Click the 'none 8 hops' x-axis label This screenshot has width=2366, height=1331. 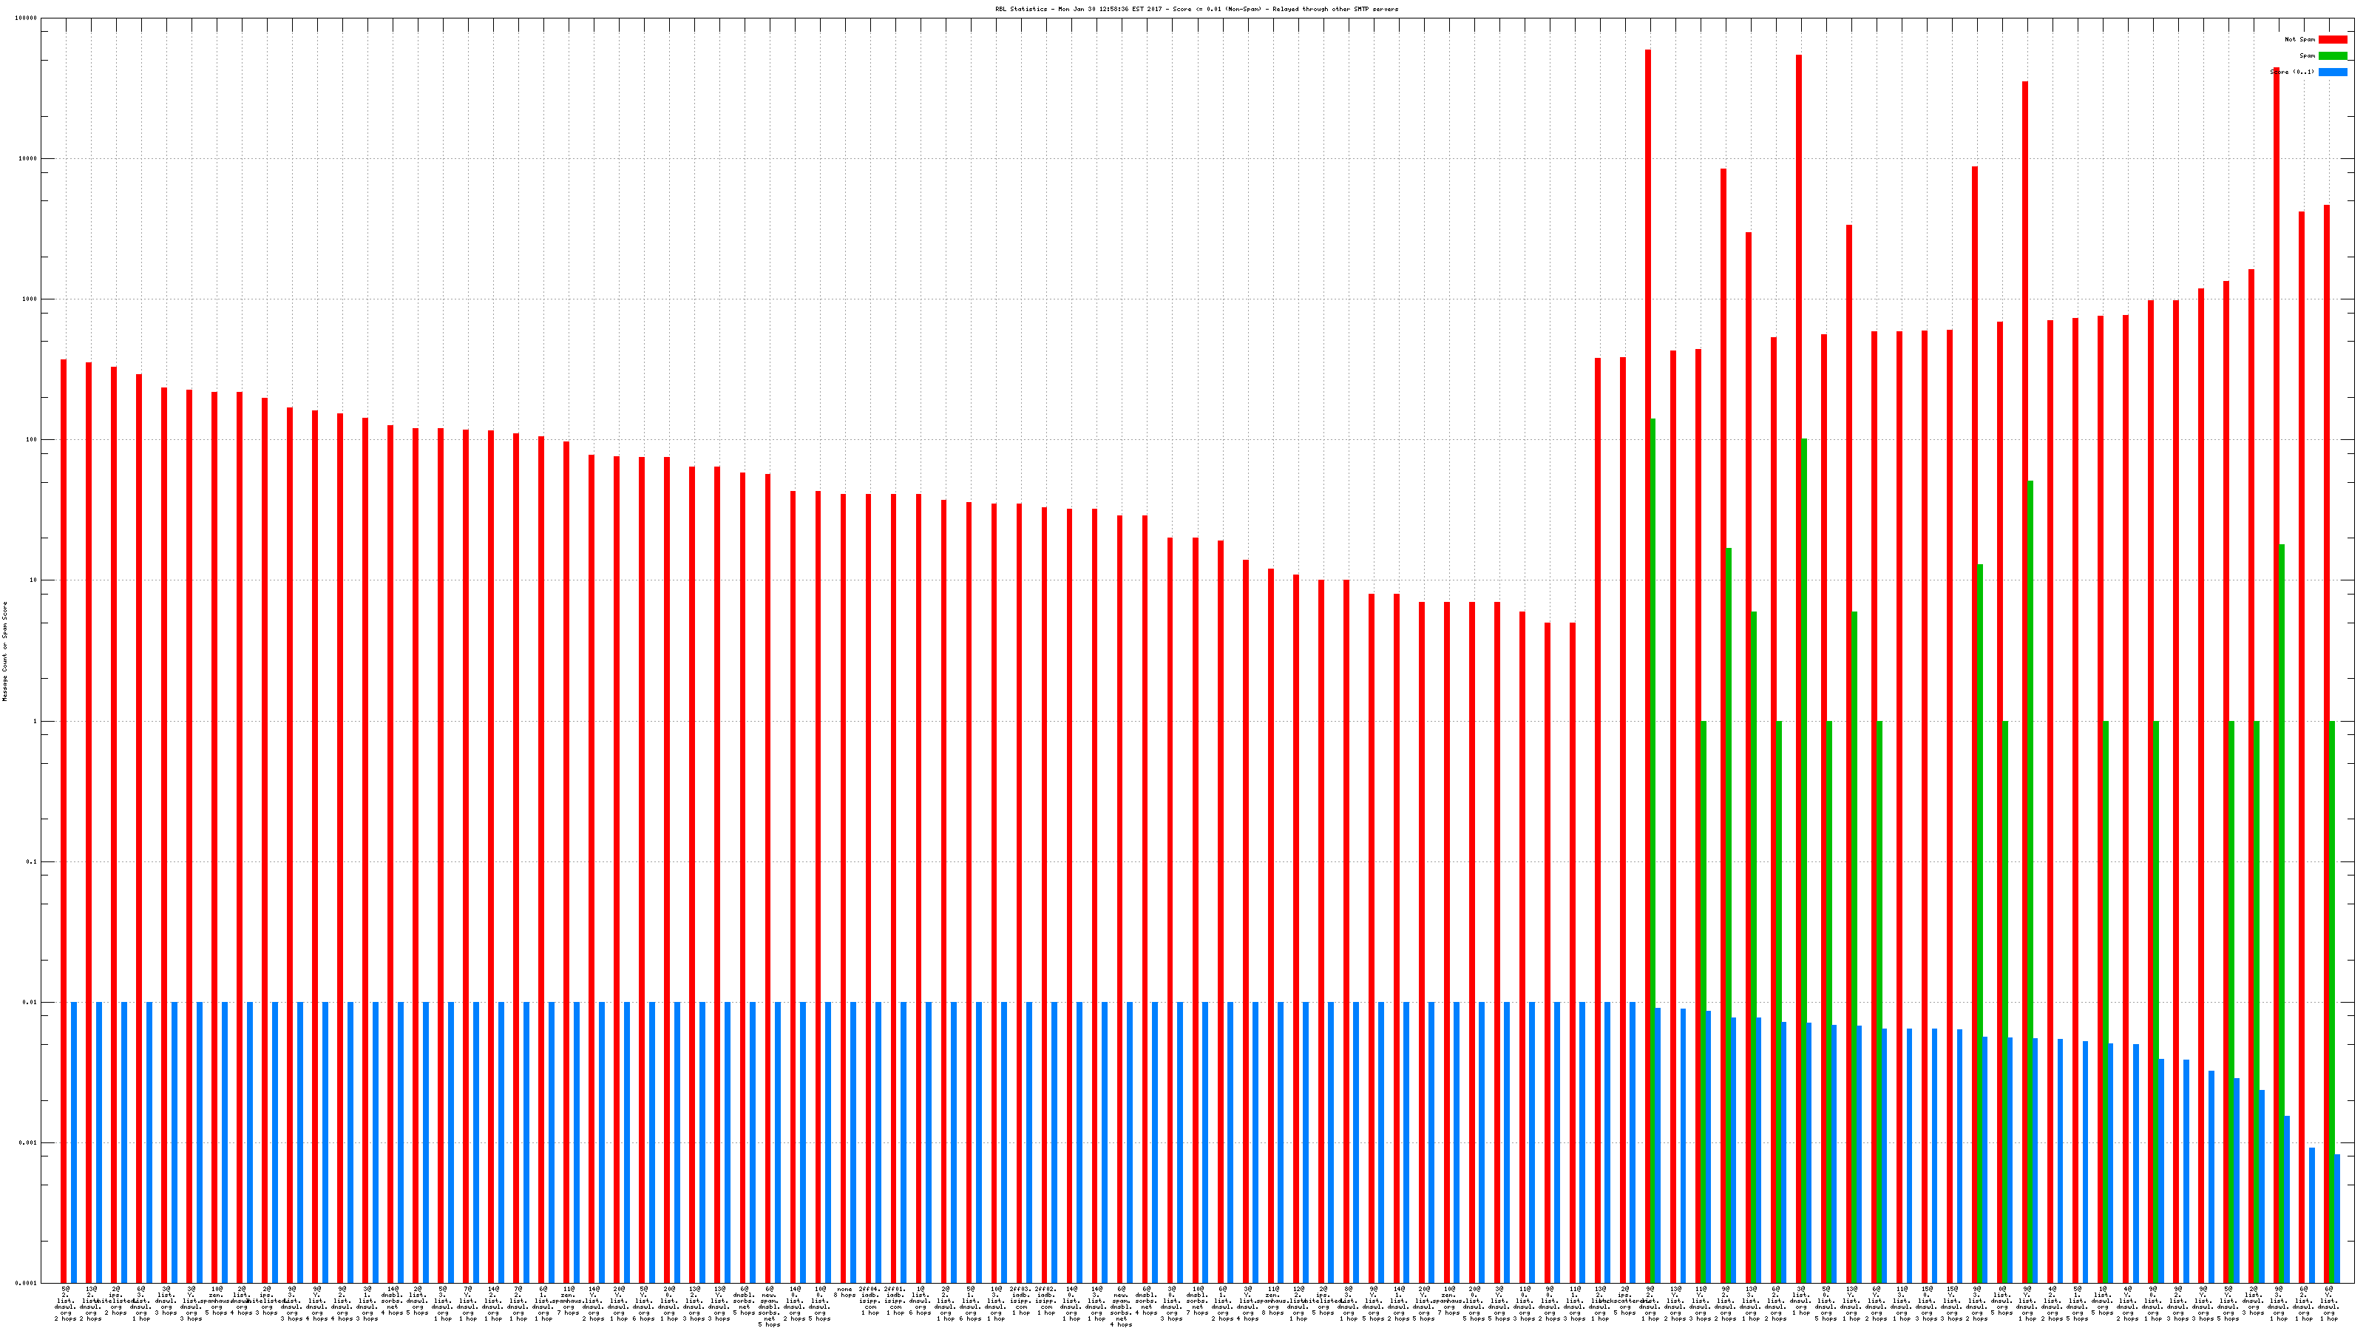pyautogui.click(x=844, y=1293)
